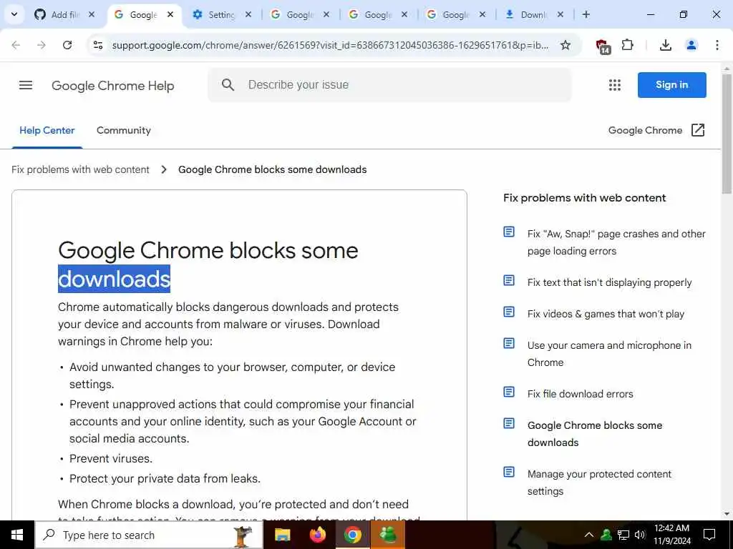Click the search magnifier icon in help search
Screen dimensions: 733x549
tap(228, 84)
